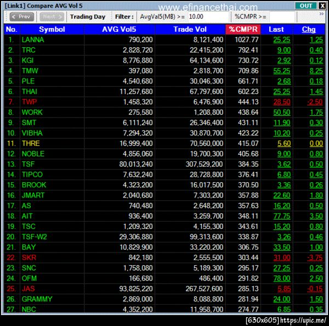Open LANNA last price link 25.25
This screenshot has width=329, height=326.
(282, 40)
